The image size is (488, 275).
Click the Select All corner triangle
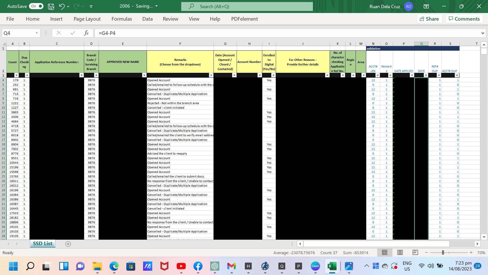click(4, 44)
